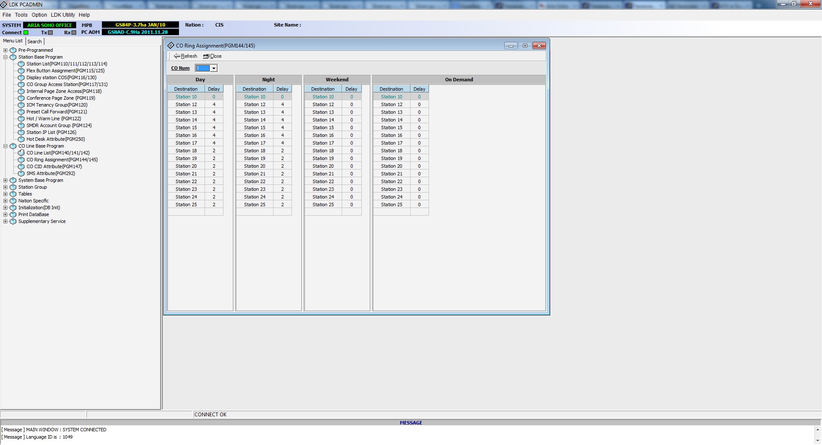Viewport: 822px width, 445px height.
Task: Click the CO Line List item icon
Action: 21,153
